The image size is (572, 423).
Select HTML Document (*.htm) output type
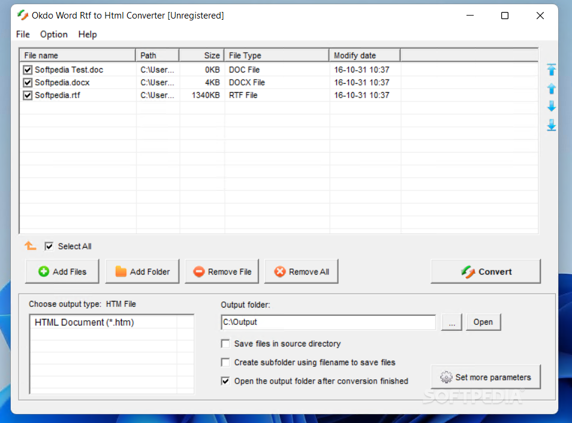point(85,322)
